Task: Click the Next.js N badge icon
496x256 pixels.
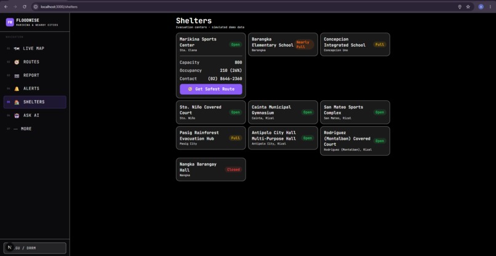Action: click(x=10, y=248)
